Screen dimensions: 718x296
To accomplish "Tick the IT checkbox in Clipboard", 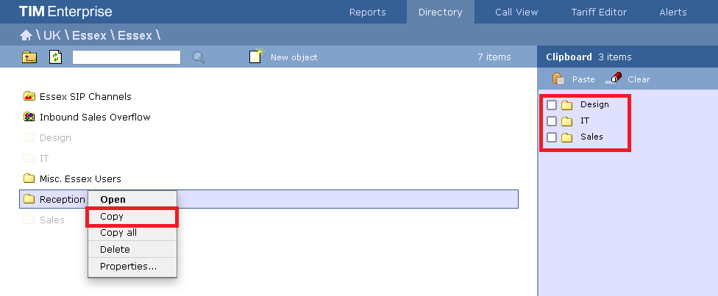I will click(x=552, y=121).
